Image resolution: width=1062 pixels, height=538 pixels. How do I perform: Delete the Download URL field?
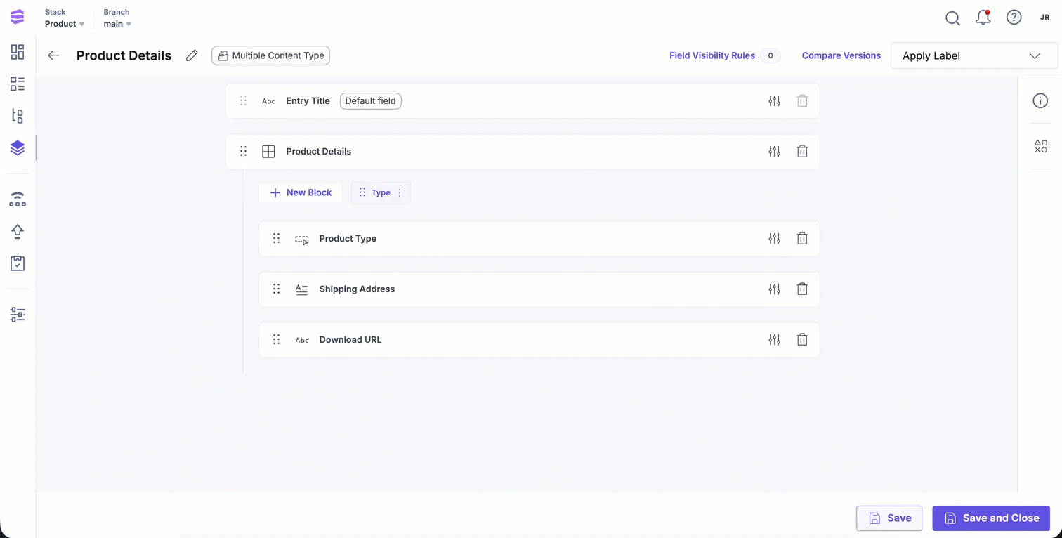point(802,340)
